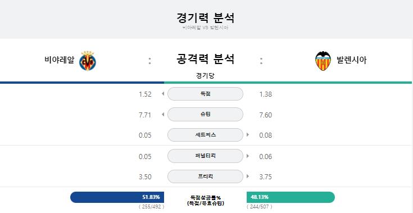Image resolution: width=413 pixels, height=213 pixels.
Task: Click the 경기력 분석 page title
Action: [205, 18]
